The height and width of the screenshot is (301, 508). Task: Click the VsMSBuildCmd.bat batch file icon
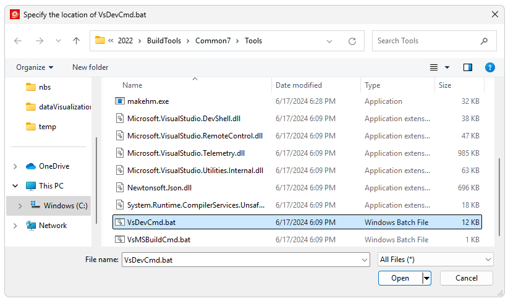[x=120, y=240]
